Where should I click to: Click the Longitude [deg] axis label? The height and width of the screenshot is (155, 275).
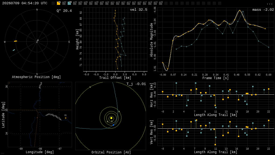pyautogui.click(x=40, y=152)
